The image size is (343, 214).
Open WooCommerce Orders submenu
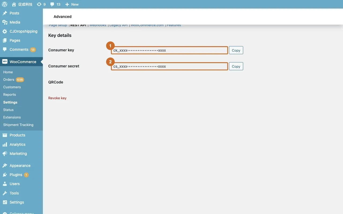(x=9, y=79)
